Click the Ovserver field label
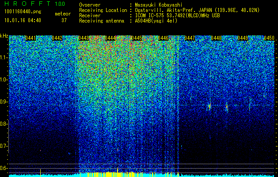The image size is (278, 177). click(x=90, y=5)
